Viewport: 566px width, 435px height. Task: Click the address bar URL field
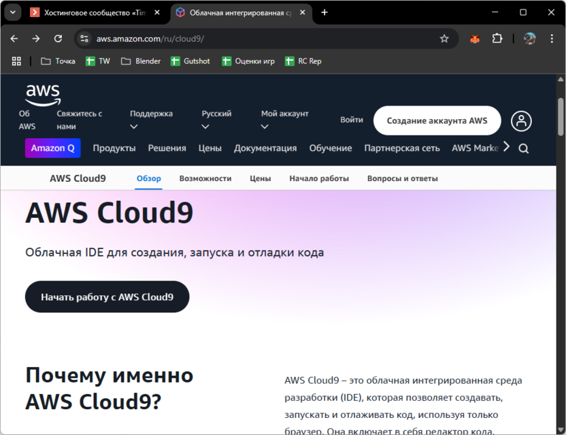259,39
